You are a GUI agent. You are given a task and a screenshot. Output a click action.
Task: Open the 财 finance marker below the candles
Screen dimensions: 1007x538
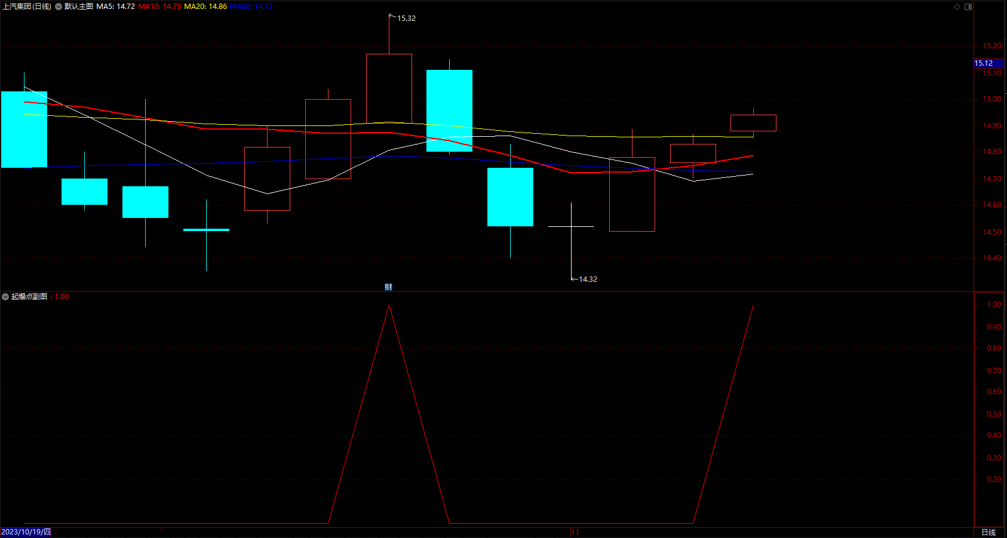tap(388, 287)
